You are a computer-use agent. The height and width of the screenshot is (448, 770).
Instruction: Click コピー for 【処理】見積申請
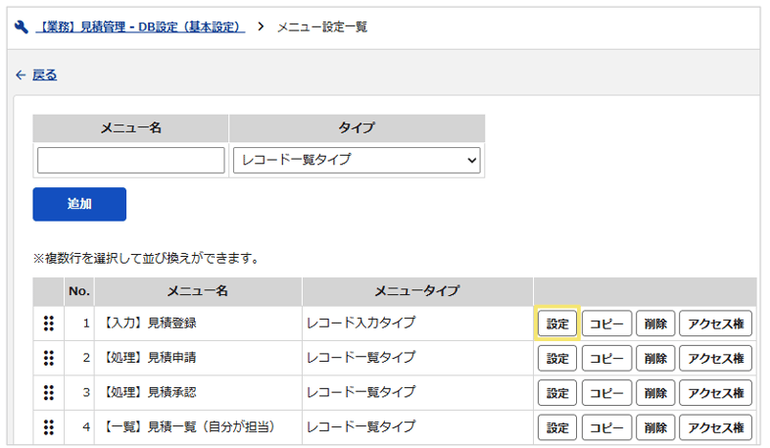[606, 359]
